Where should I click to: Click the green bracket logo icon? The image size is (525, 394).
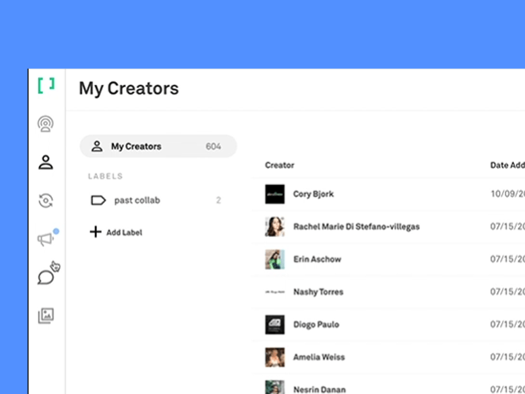click(46, 85)
